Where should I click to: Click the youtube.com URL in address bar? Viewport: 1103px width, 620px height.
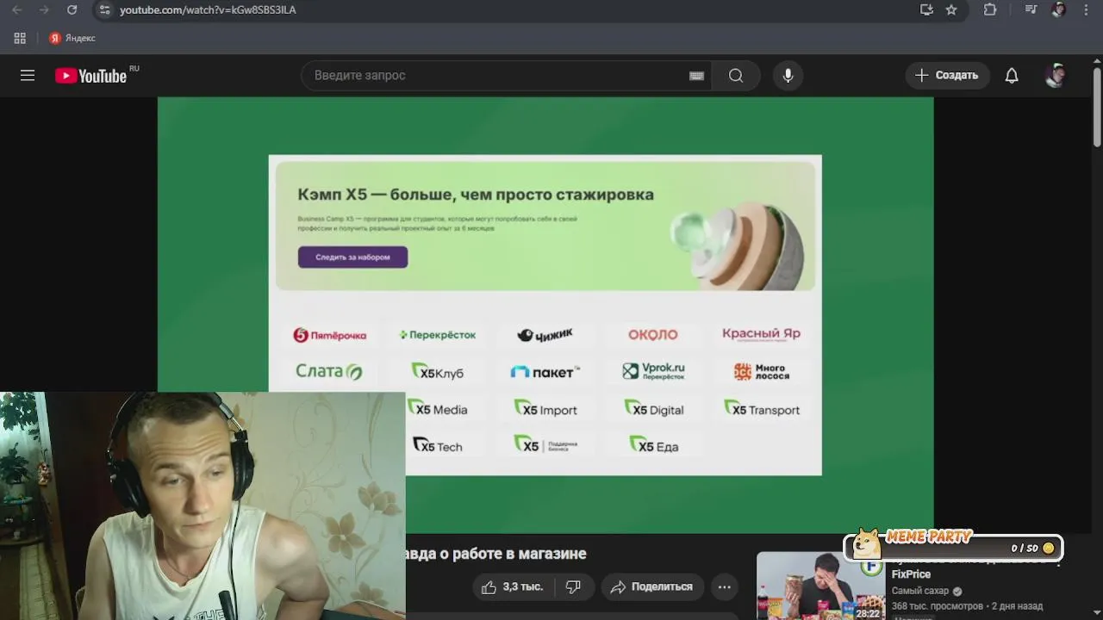208,10
